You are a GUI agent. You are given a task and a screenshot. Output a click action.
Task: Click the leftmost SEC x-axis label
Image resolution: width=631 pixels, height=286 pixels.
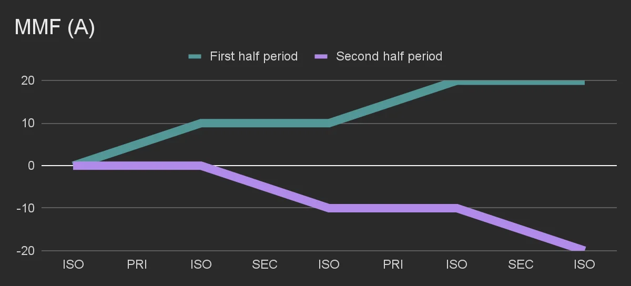point(265,264)
